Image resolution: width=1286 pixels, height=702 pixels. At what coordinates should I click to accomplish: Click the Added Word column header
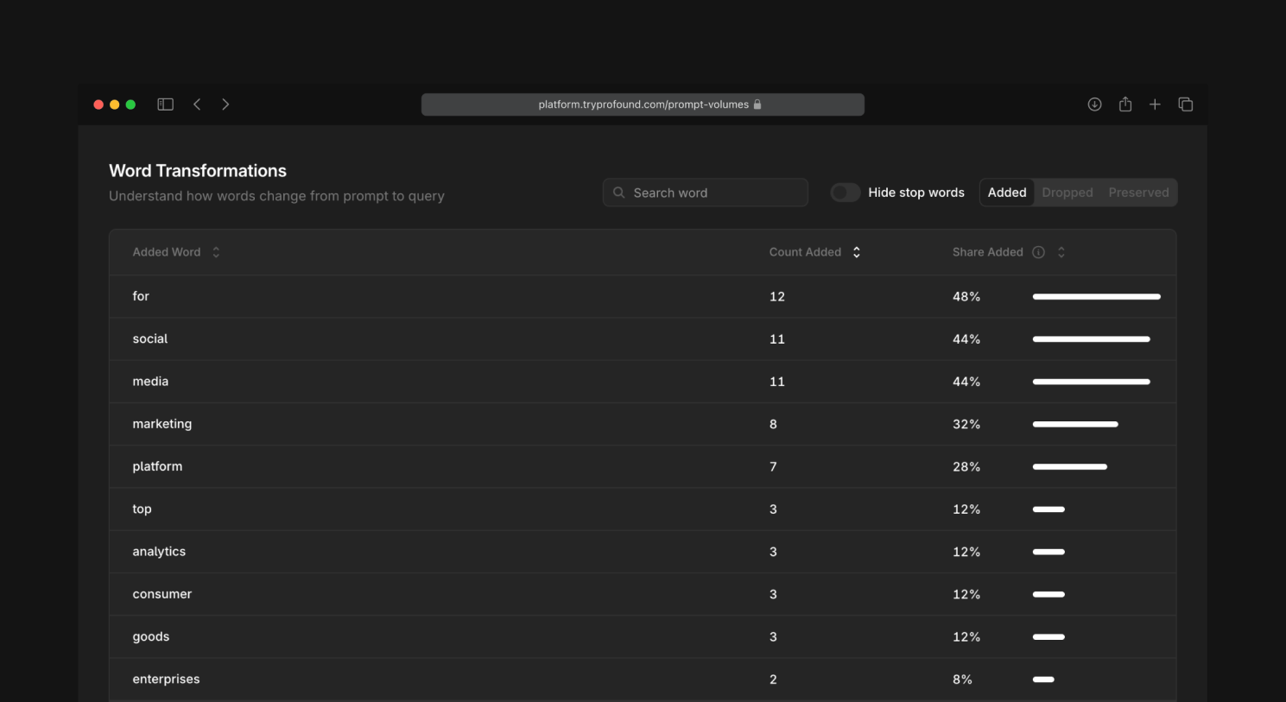point(167,252)
